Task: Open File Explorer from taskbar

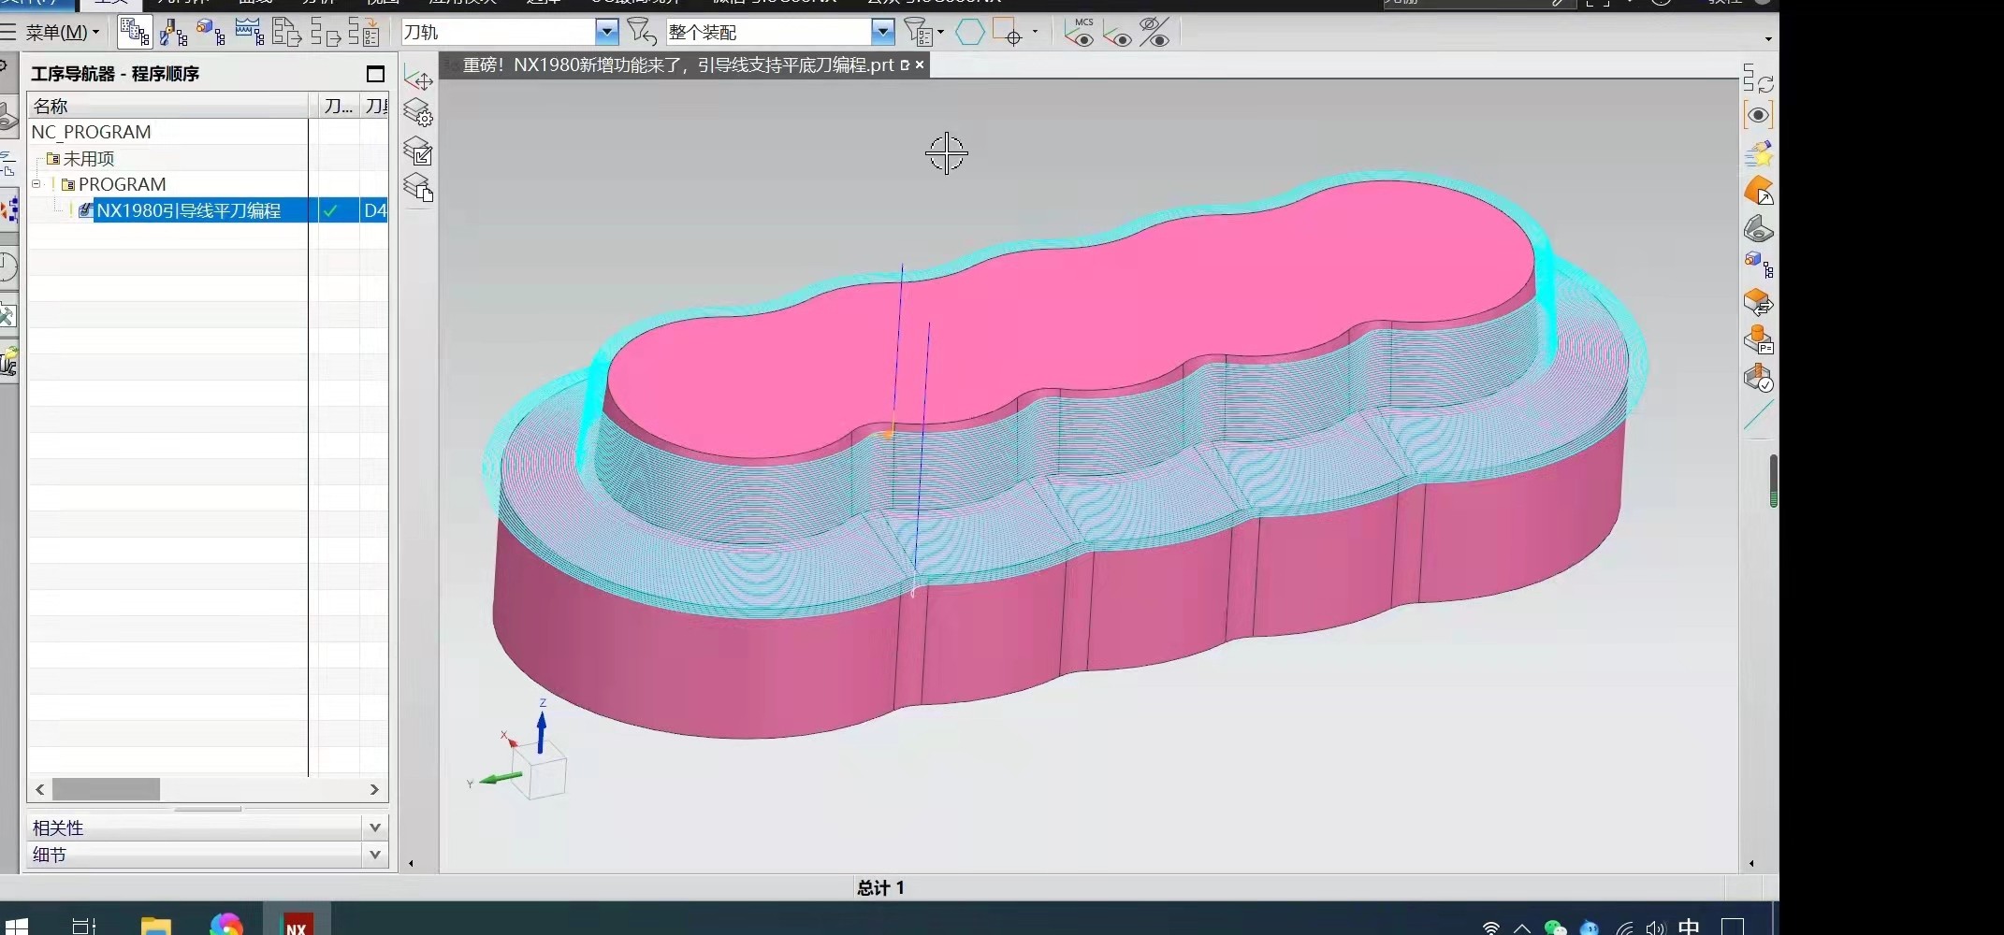Action: [155, 926]
